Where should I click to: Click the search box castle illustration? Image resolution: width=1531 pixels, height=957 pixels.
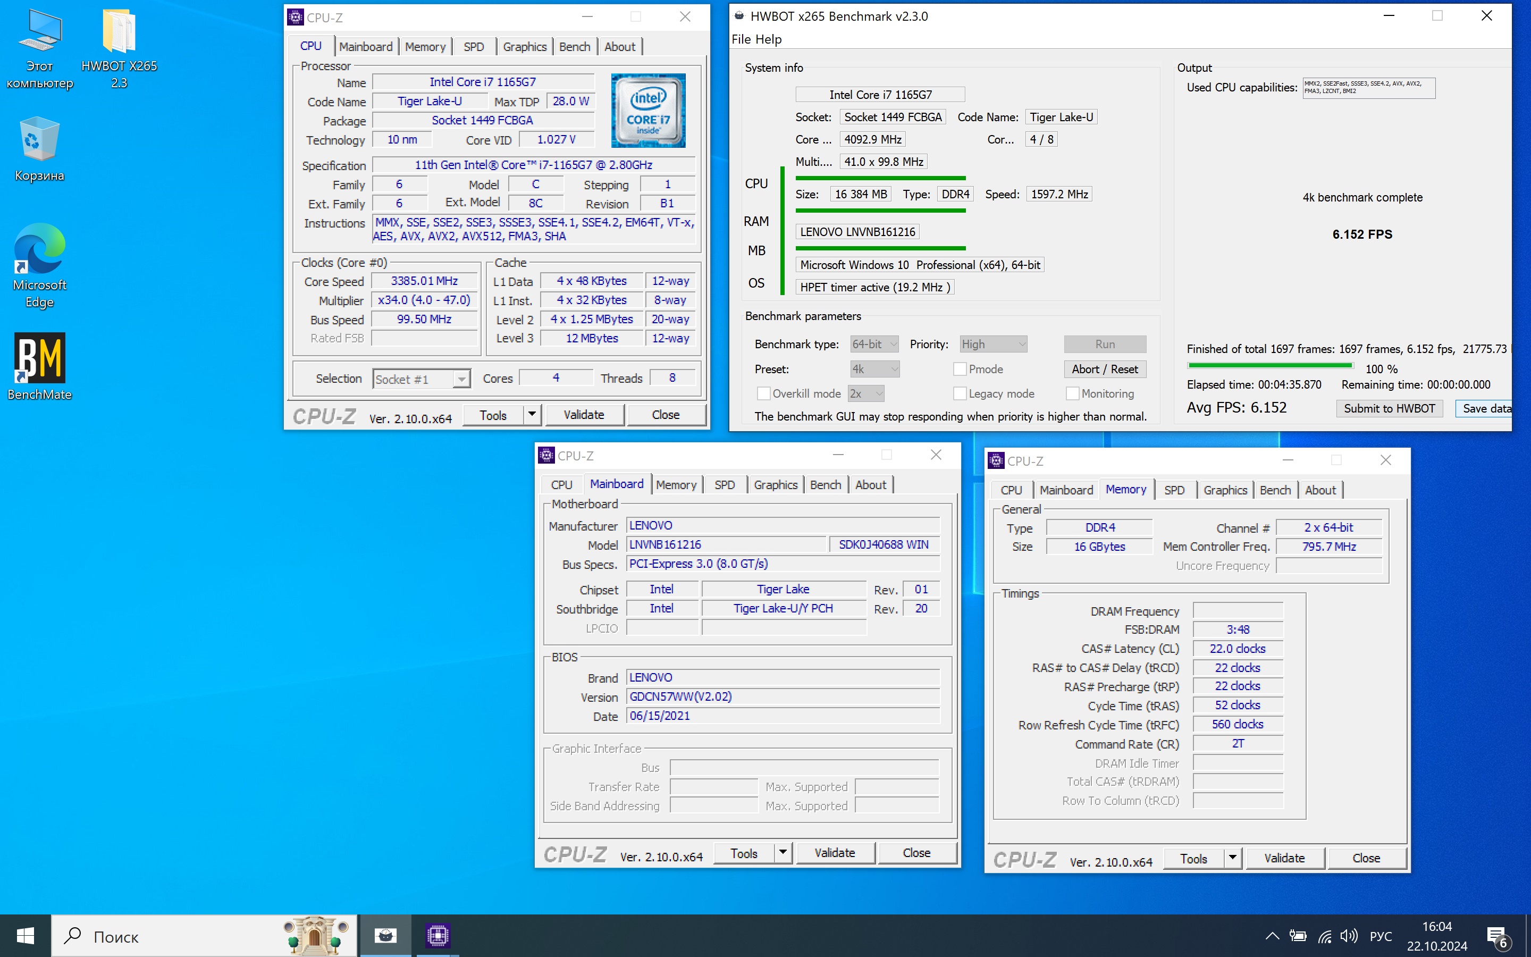[x=316, y=936]
